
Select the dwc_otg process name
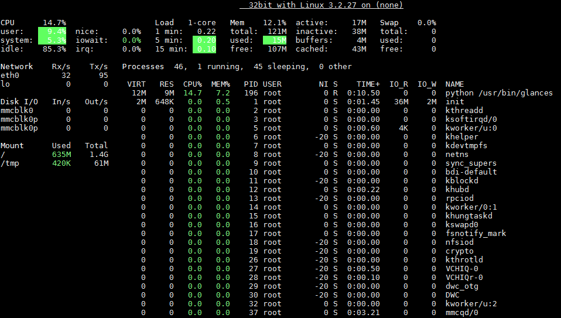point(462,286)
